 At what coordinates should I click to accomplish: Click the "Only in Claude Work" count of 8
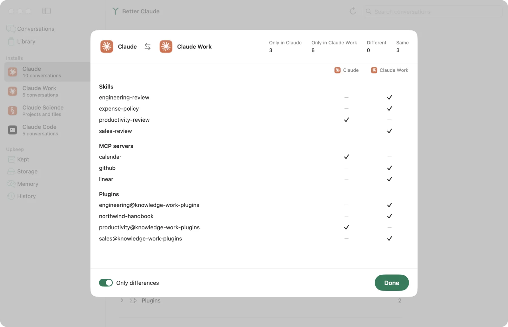(x=313, y=50)
